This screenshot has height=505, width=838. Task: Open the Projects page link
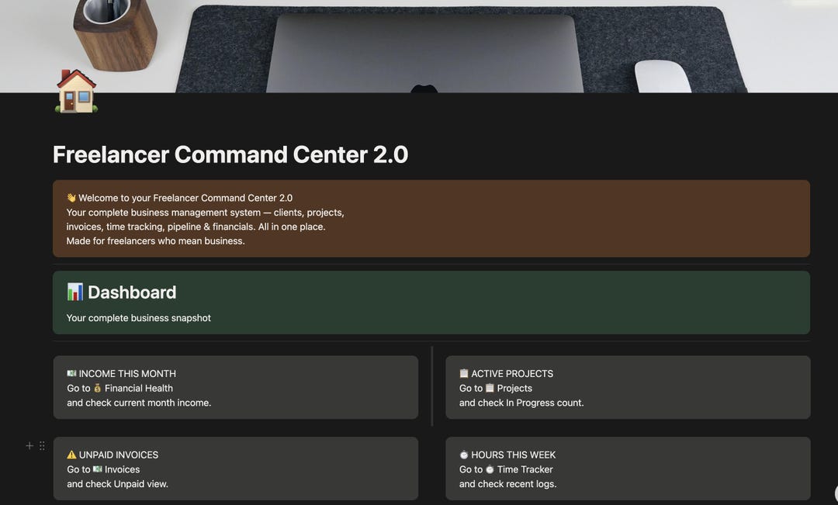[508, 388]
